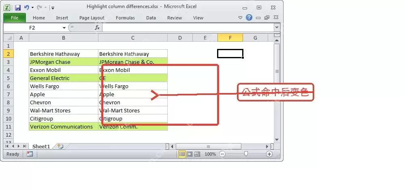Click the Name Box showing F2

click(x=32, y=27)
